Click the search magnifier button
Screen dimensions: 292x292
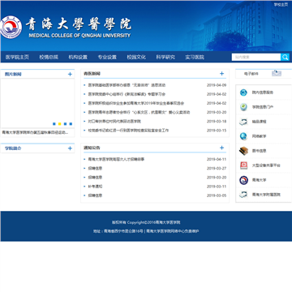(285, 57)
